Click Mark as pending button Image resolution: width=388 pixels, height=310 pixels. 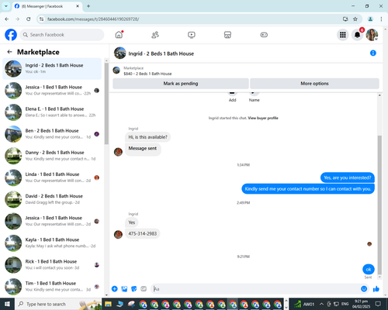(181, 84)
